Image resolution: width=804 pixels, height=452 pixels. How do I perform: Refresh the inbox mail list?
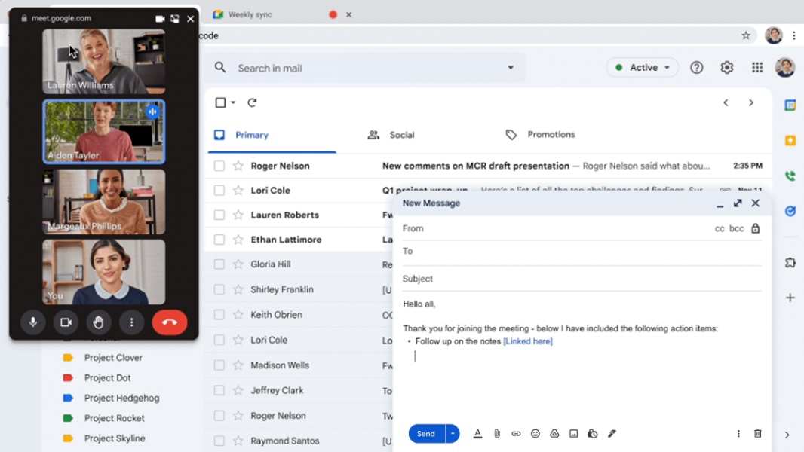252,102
